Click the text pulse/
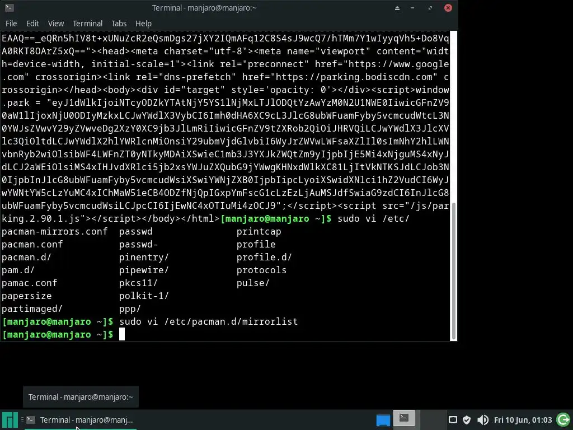This screenshot has width=573, height=430. pyautogui.click(x=253, y=283)
